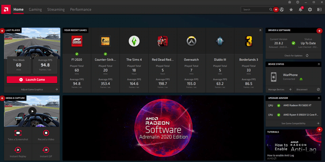This screenshot has width=325, height=162.
Task: Click the Record a Video icon
Action: pos(46,133)
